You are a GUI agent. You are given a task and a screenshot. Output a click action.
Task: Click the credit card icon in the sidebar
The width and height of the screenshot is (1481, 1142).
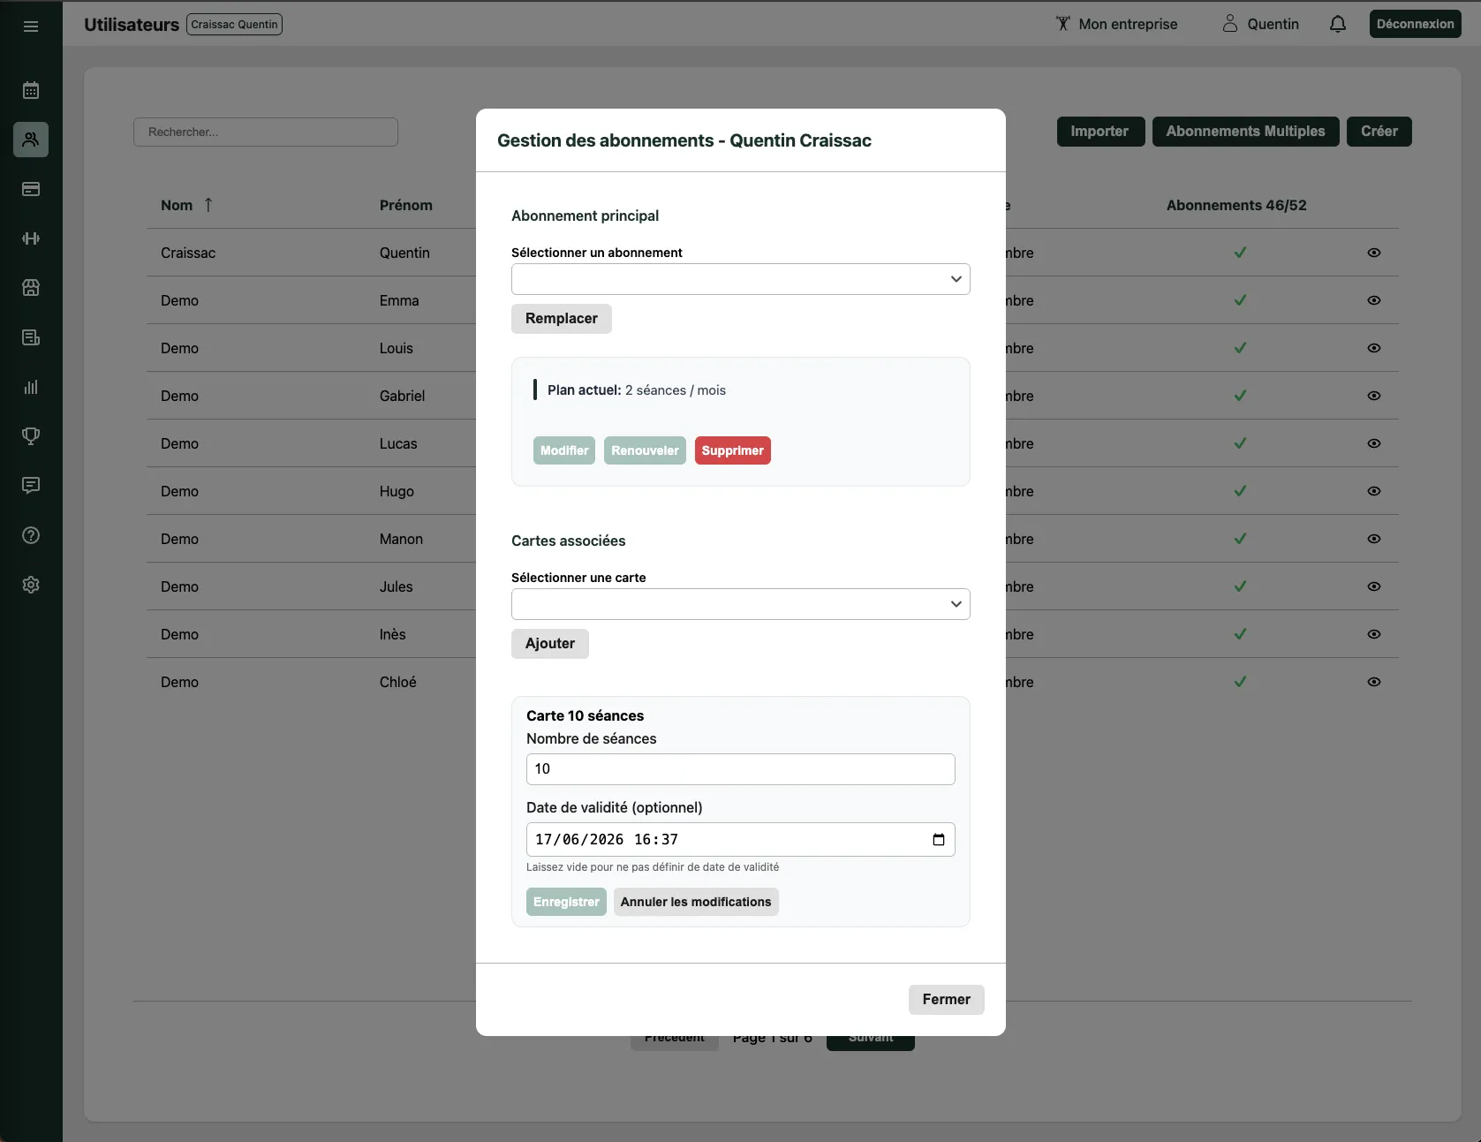31,189
